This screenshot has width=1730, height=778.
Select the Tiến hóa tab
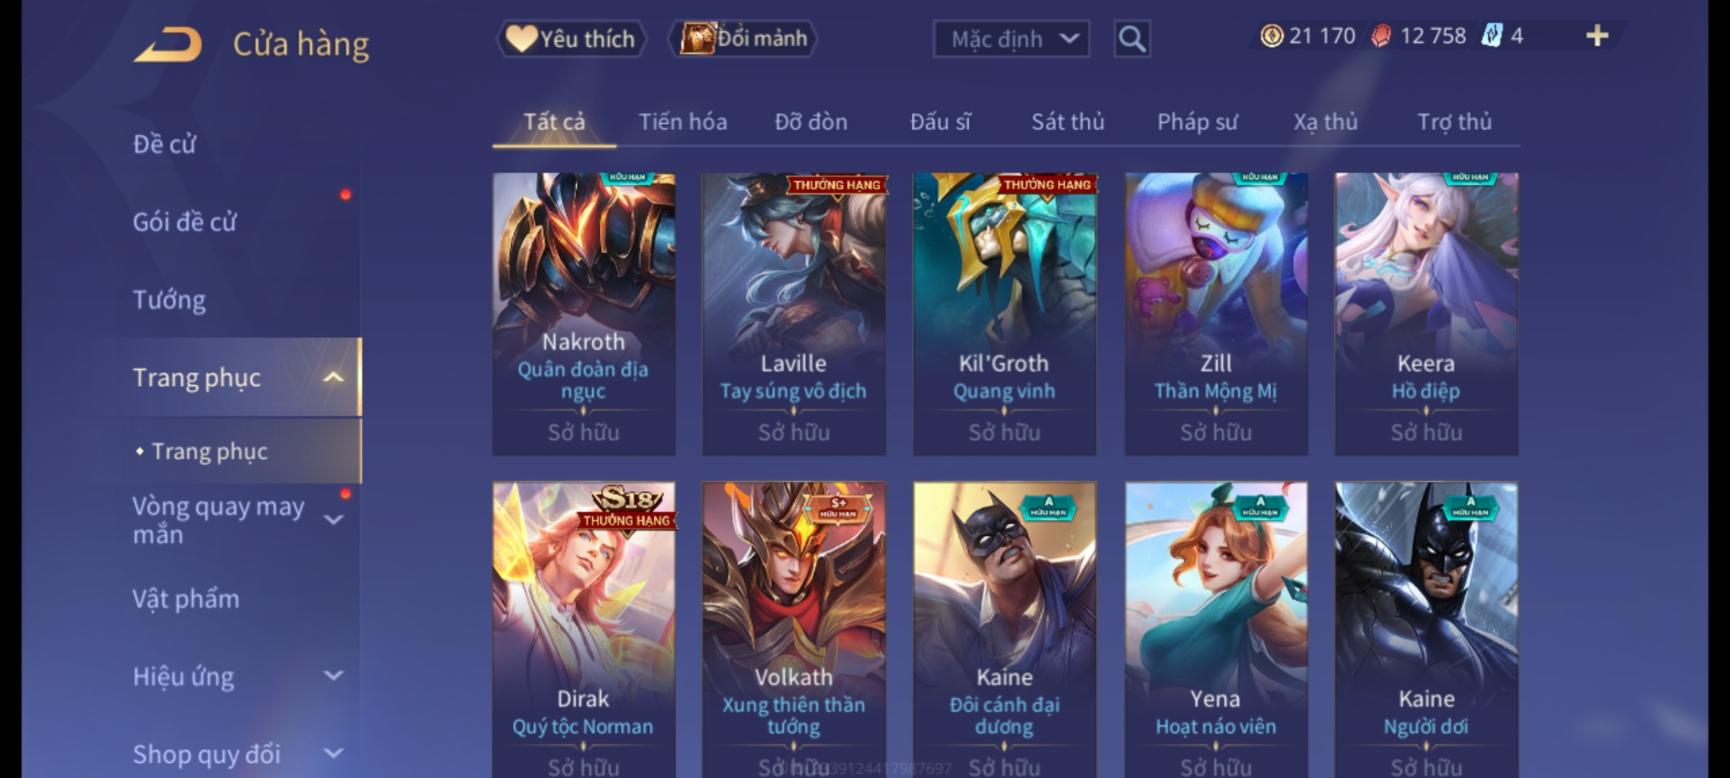pos(683,122)
